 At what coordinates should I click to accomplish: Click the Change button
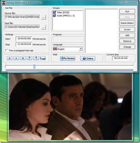coord(127,47)
